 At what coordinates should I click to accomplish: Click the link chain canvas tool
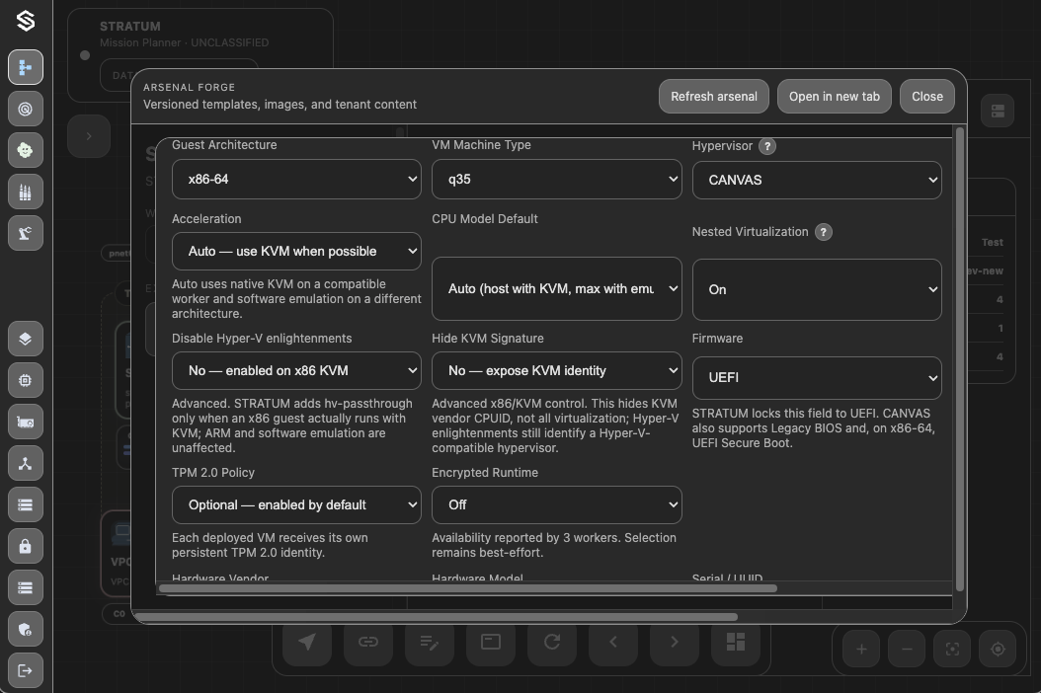(x=368, y=642)
